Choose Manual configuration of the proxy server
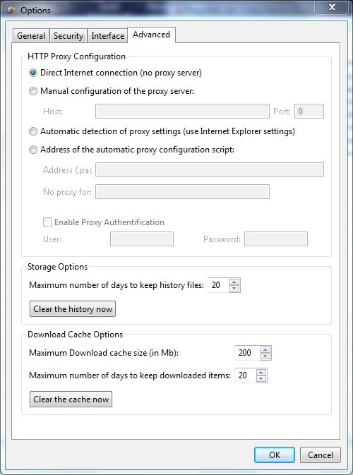353x475 pixels. [x=33, y=91]
